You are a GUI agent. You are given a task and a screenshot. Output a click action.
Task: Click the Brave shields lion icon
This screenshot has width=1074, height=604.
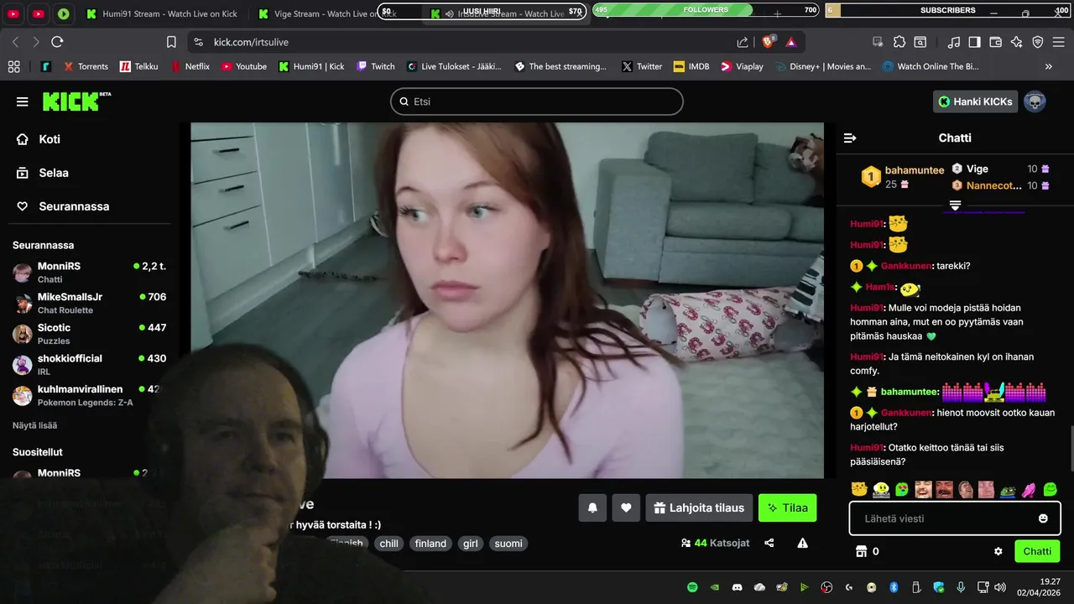tap(767, 42)
